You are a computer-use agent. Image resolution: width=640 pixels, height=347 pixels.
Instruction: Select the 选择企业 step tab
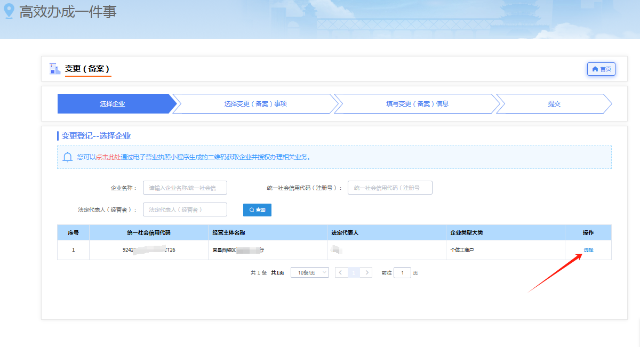[113, 104]
